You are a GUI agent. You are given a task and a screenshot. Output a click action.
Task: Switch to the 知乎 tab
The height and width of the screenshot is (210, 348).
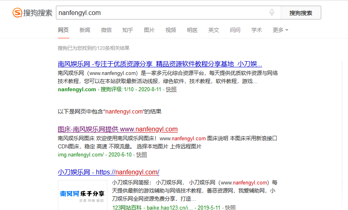[128, 30]
